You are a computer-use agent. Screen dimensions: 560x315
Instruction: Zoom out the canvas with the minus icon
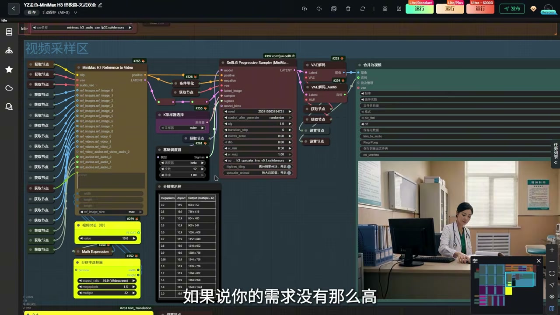[552, 262]
